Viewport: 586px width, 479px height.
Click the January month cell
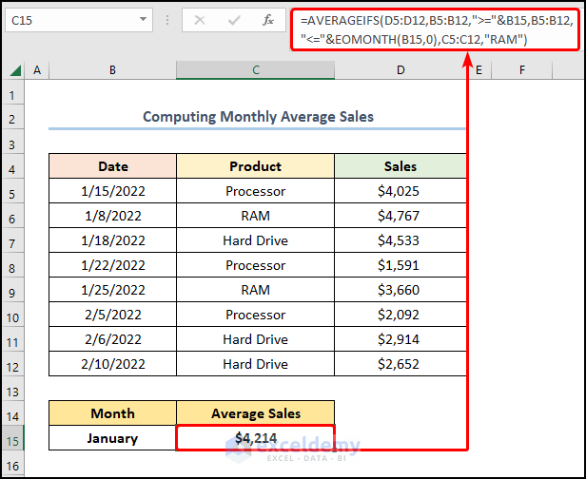click(112, 437)
